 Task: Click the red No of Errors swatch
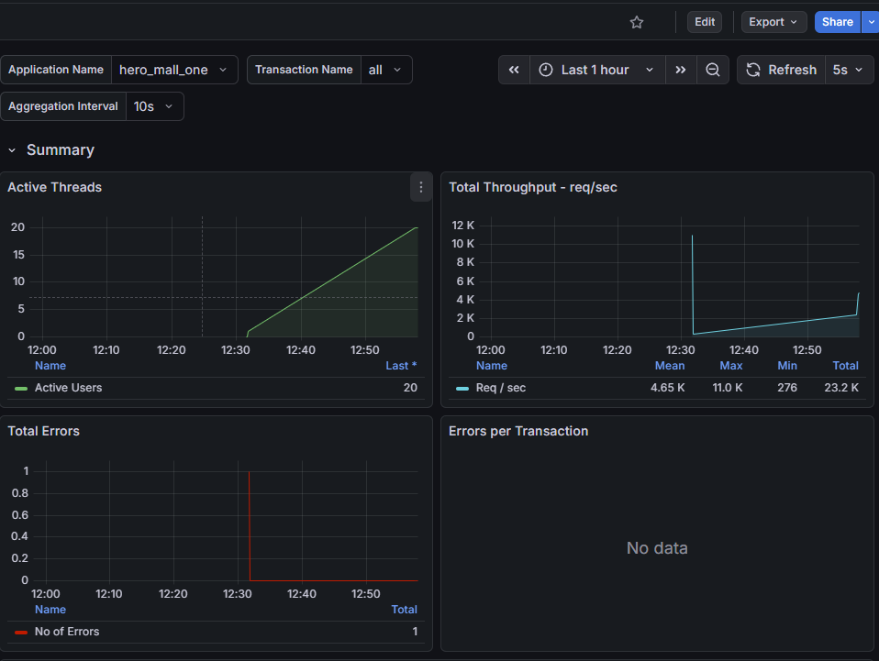pos(21,632)
